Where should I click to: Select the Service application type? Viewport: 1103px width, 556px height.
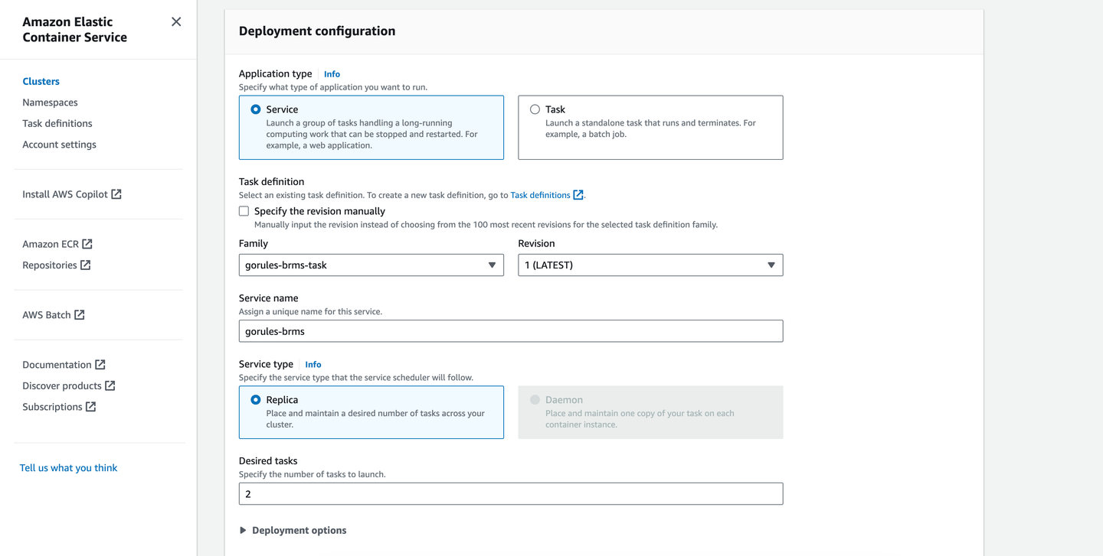pos(256,109)
